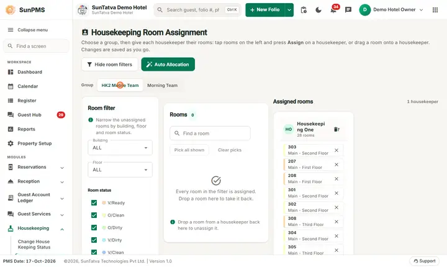Toggle dark mode moon icon
The image size is (447, 267).
(x=318, y=10)
